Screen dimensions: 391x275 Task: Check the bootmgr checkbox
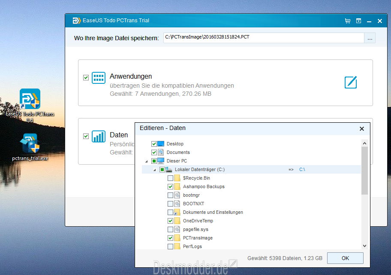point(170,195)
